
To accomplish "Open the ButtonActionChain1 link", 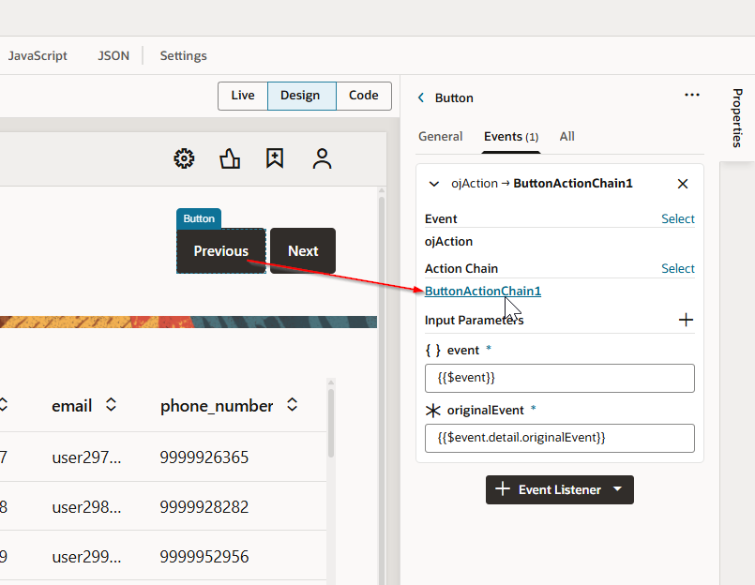I will (482, 291).
